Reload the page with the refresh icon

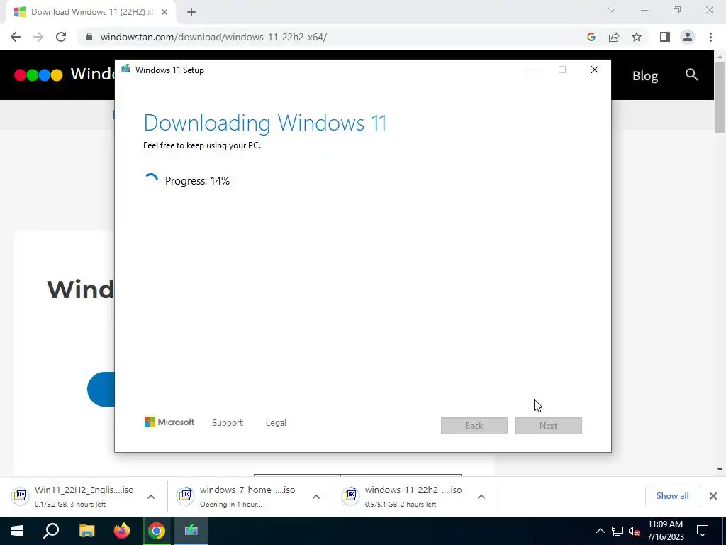pyautogui.click(x=61, y=37)
